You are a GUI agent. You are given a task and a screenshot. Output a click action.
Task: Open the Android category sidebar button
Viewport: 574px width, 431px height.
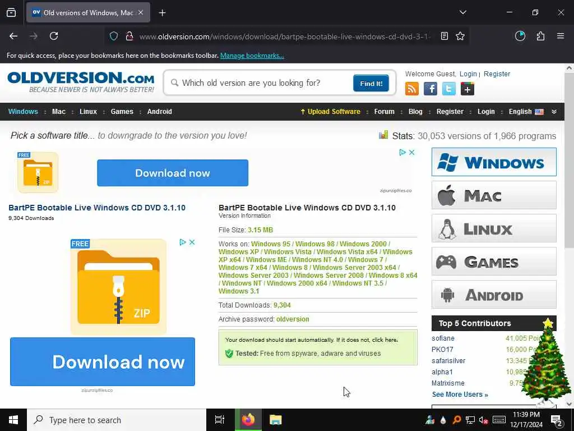[494, 295]
